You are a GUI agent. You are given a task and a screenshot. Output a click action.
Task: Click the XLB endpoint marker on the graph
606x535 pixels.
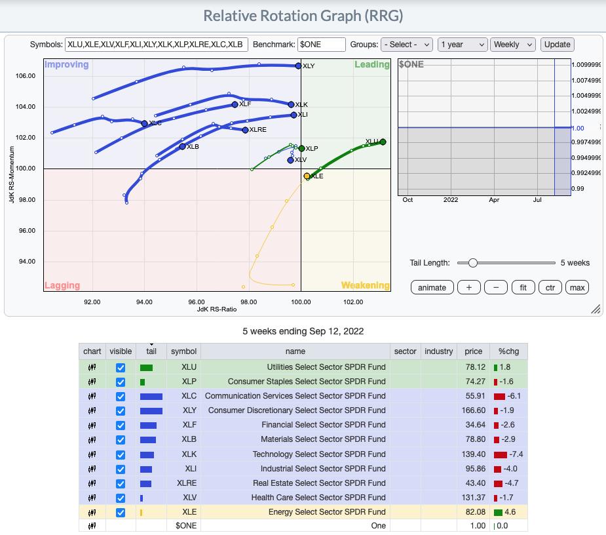(182, 146)
